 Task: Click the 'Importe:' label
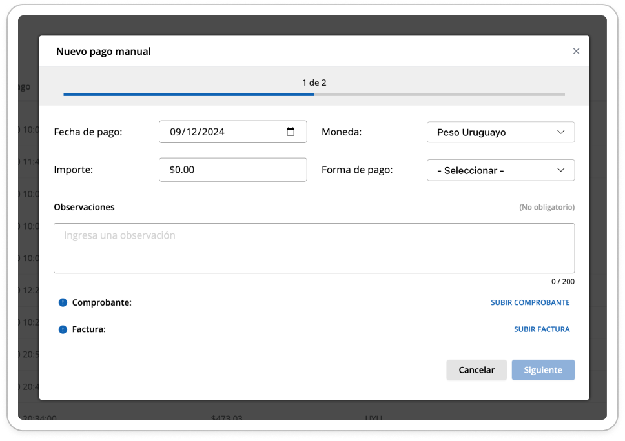point(74,170)
